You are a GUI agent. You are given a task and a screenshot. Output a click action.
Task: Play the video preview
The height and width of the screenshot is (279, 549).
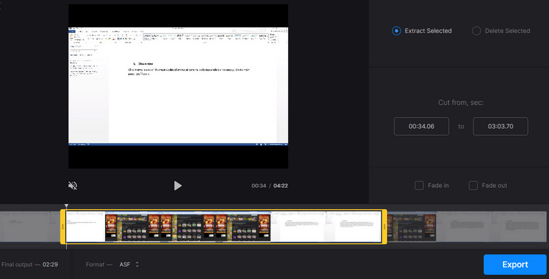[x=178, y=186]
